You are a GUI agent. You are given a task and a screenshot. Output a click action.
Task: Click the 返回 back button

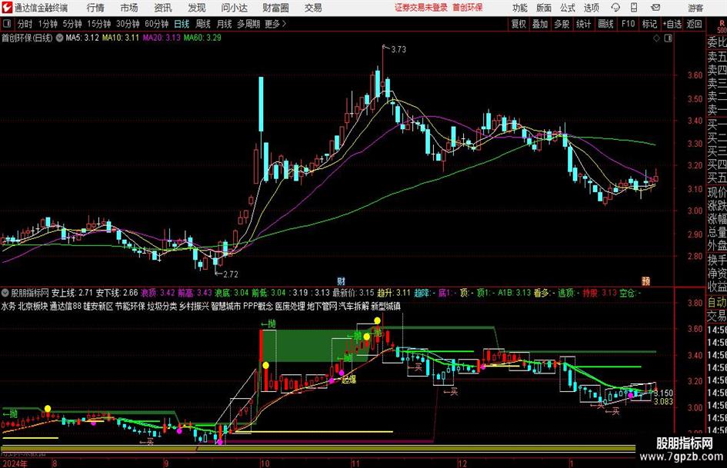tap(694, 24)
